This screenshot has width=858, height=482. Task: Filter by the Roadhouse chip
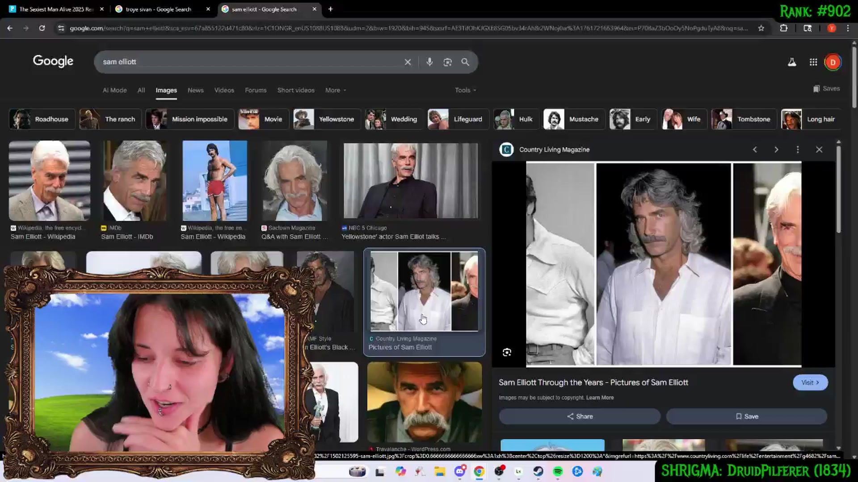[41, 119]
